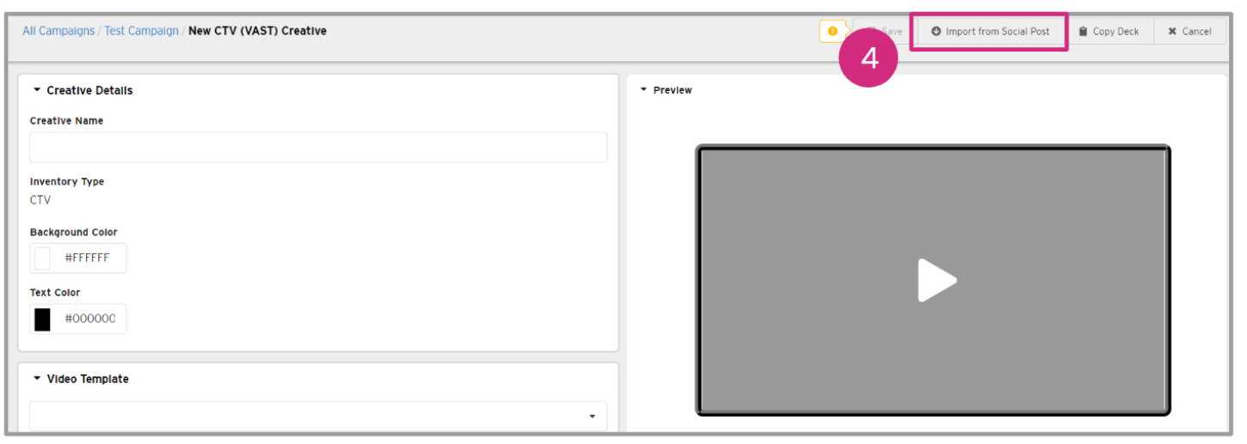Click the #FFFFFF background hex field
The height and width of the screenshot is (444, 1247).
(x=88, y=258)
